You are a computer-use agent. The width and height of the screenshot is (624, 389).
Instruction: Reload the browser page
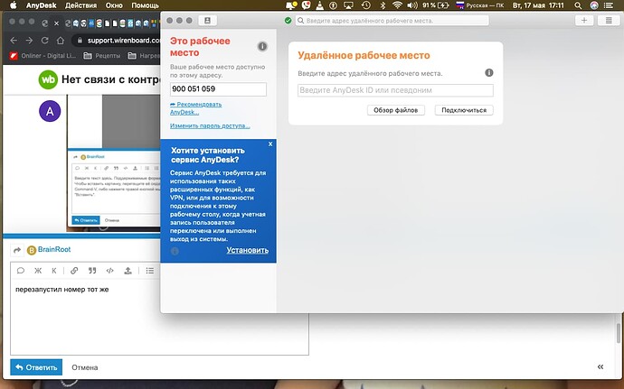point(44,41)
